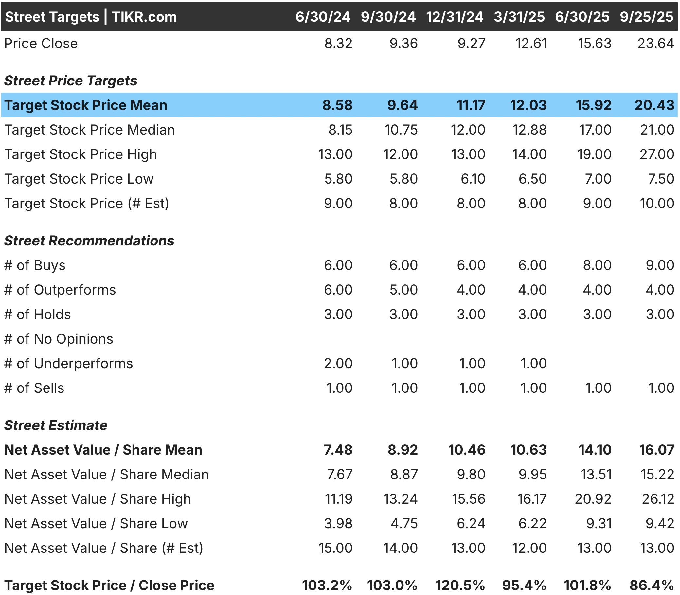Select the 6/30/24 column header
Image resolution: width=680 pixels, height=595 pixels.
[322, 17]
